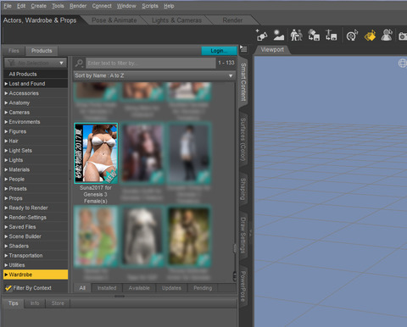Show the Updates products filter
Image resolution: width=407 pixels, height=327 pixels.
171,288
